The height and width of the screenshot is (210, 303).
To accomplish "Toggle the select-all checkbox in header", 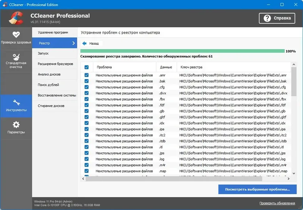I will coord(87,67).
